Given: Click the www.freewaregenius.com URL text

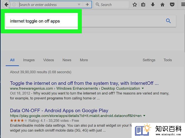Looking at the screenshot, I should [x=32, y=88].
